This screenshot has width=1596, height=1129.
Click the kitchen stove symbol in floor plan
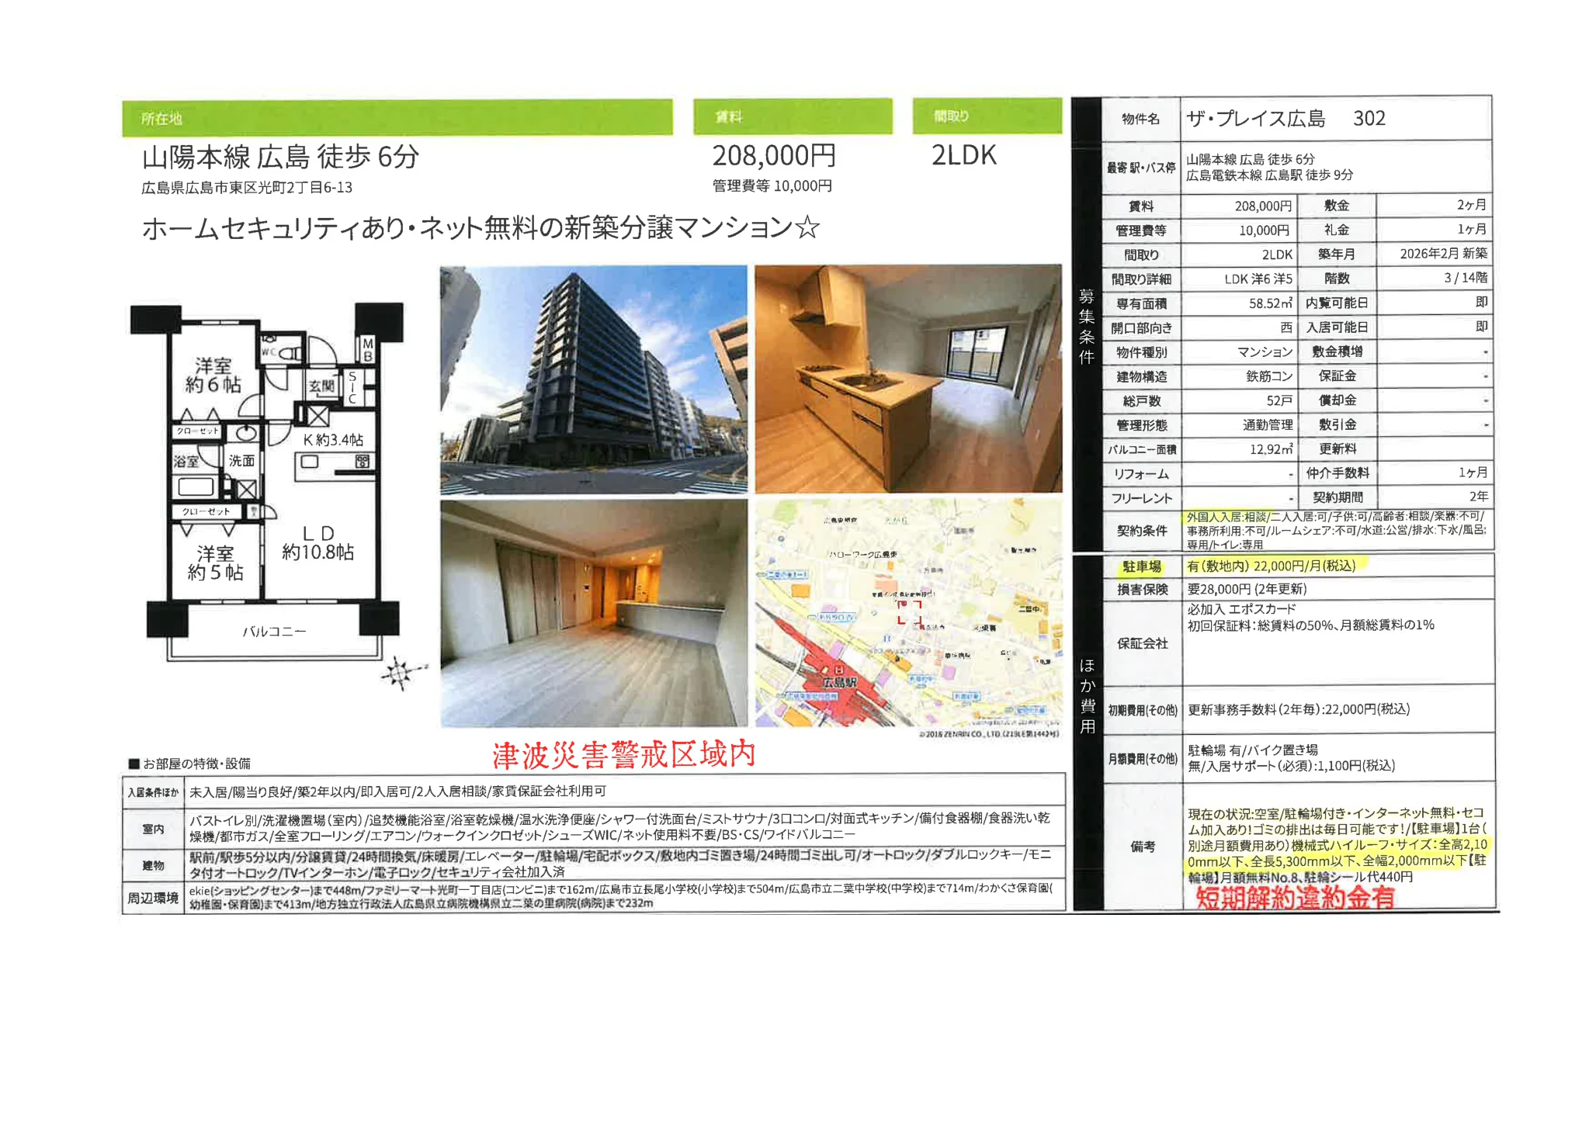(363, 462)
